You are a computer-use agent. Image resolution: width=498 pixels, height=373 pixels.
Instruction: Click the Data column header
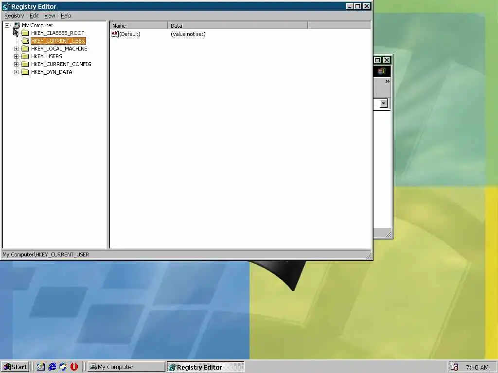coord(238,26)
